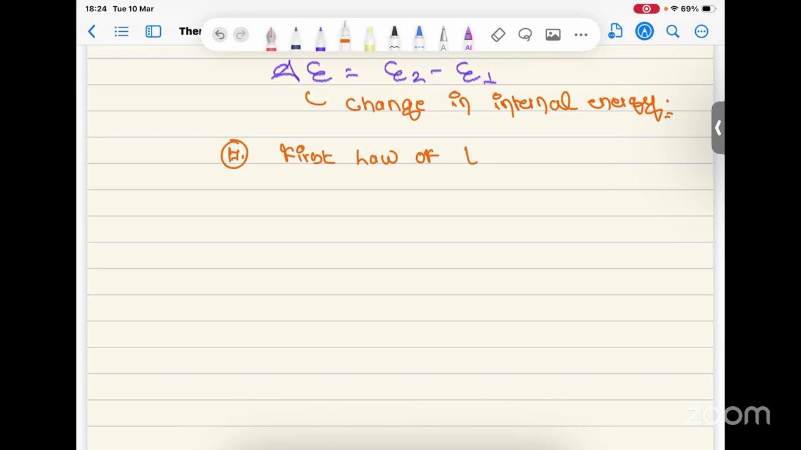Click the battery 69% indicator
The width and height of the screenshot is (801, 450).
(698, 9)
